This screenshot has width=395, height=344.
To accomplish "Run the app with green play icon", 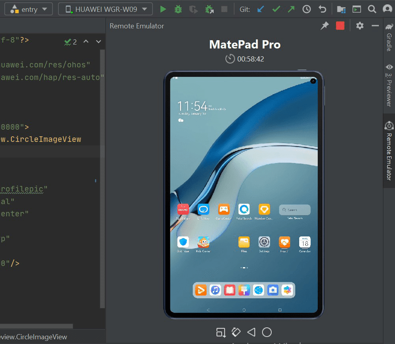I will [x=163, y=9].
